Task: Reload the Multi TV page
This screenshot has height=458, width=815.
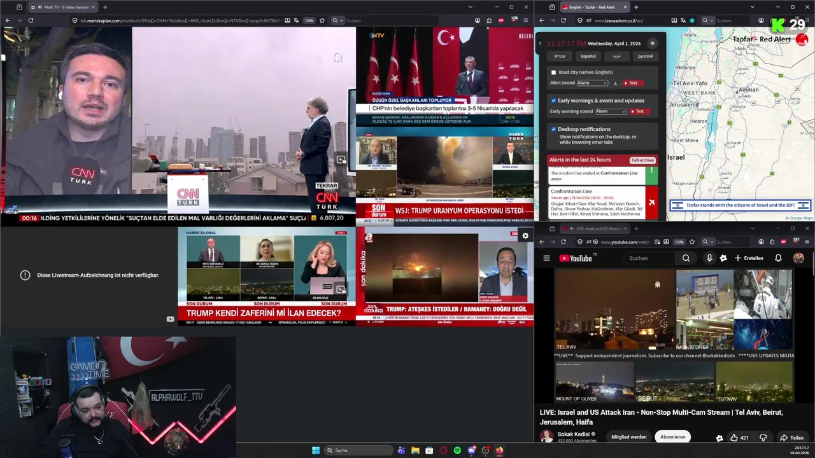Action: (x=30, y=20)
